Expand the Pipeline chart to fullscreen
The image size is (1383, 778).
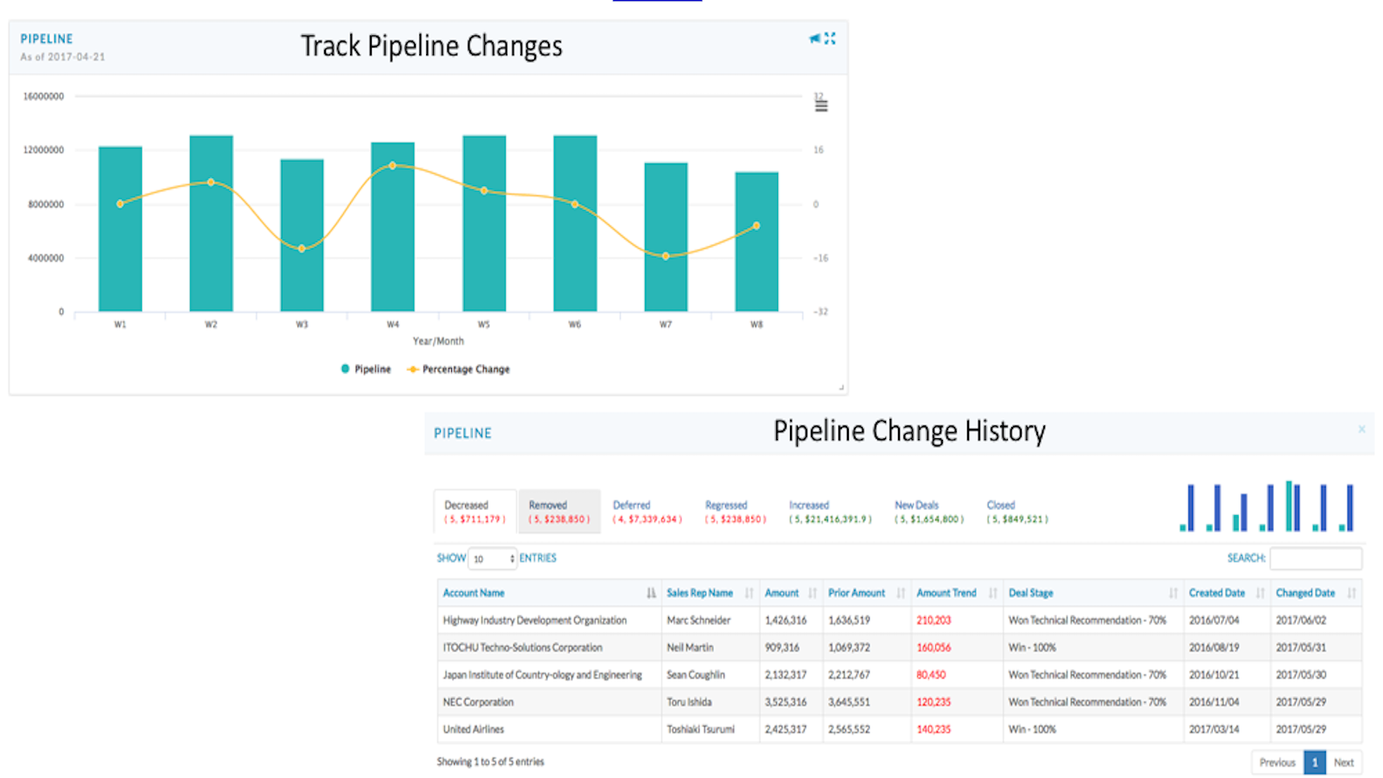[830, 38]
